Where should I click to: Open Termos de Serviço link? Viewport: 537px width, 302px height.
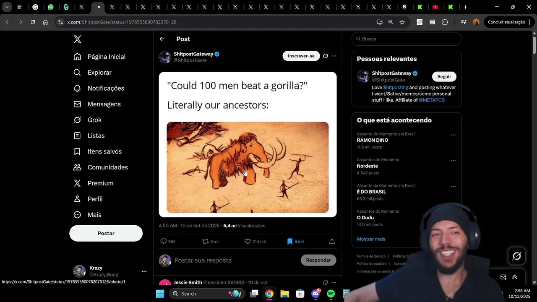(371, 256)
